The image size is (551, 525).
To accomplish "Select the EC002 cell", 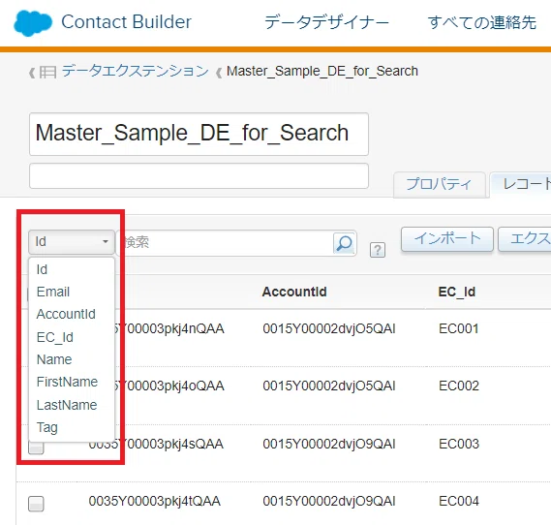I will click(459, 386).
